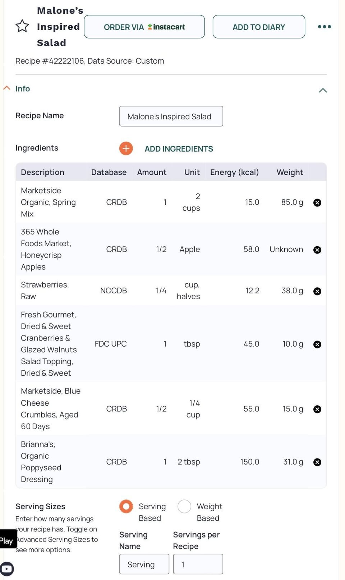Image resolution: width=345 pixels, height=580 pixels.
Task: Click ADD INGREDIENTS link
Action: (x=179, y=149)
